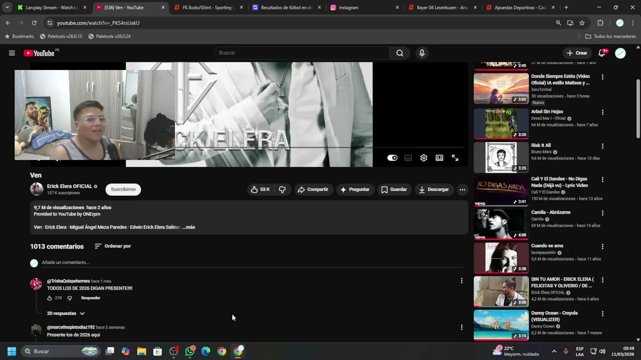
Task: Dislike the TrishaQuispeherrera comment
Action: [x=70, y=298]
